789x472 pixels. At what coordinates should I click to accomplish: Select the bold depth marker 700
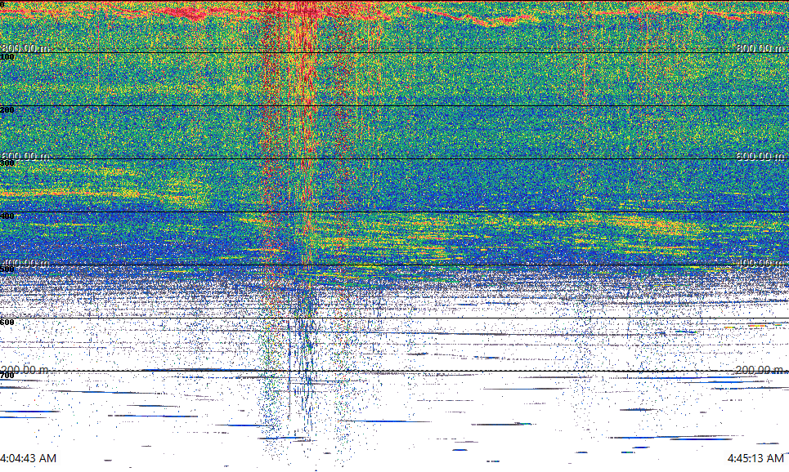pos(7,376)
